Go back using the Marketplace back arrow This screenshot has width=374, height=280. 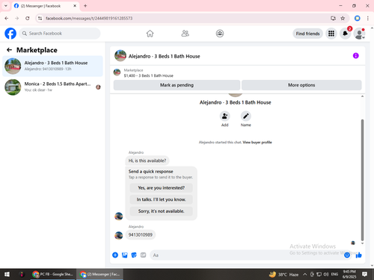(x=9, y=50)
